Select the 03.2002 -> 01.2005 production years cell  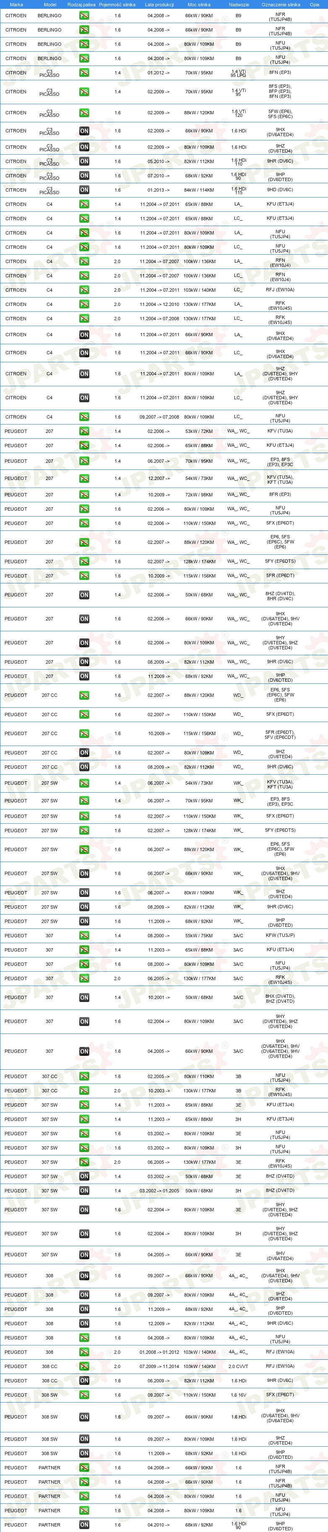159,1191
